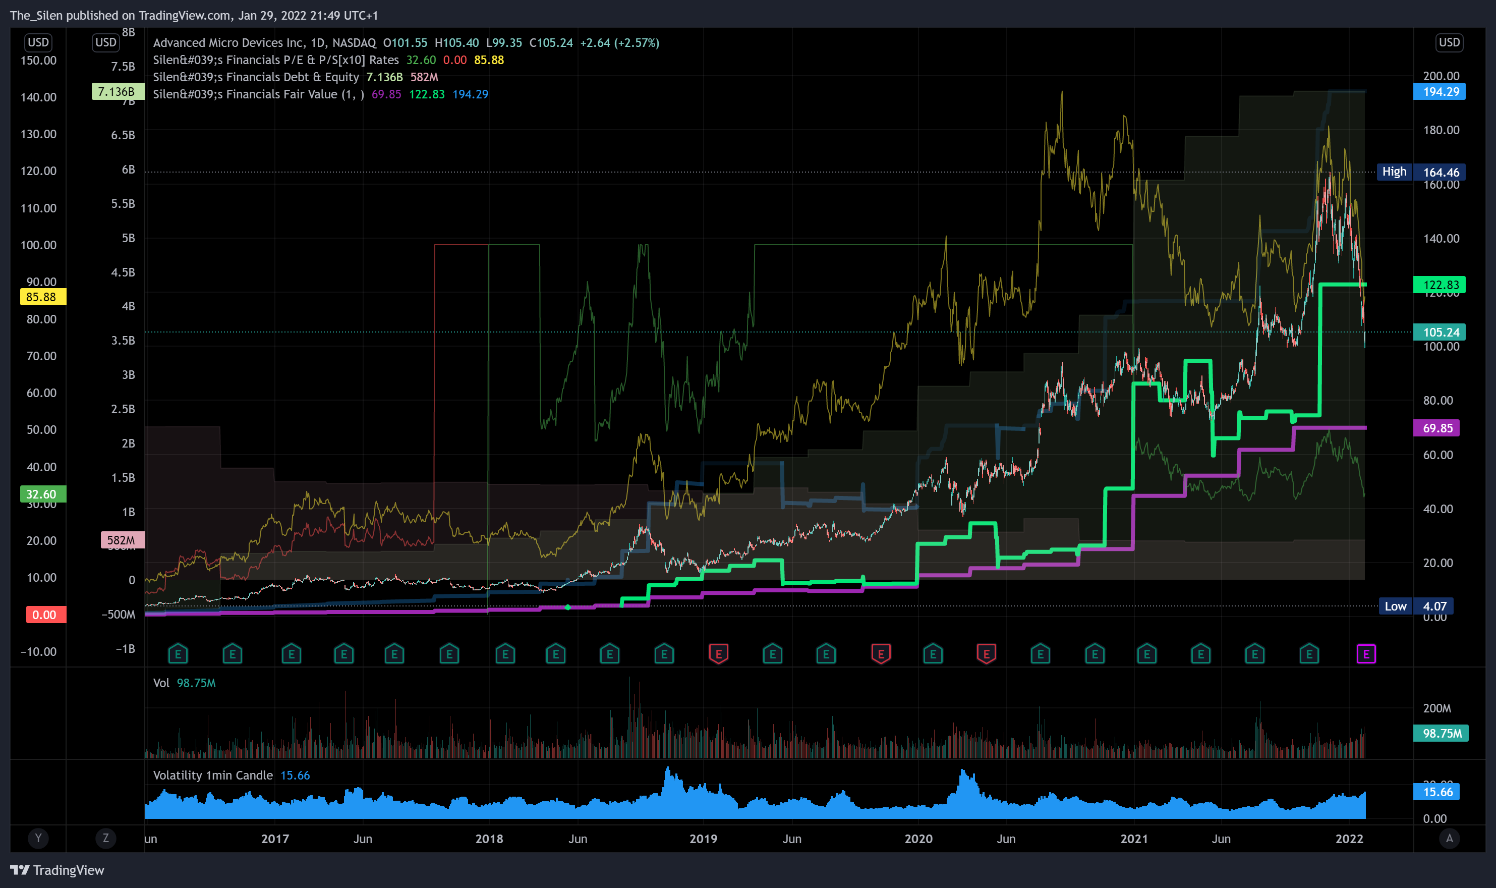The width and height of the screenshot is (1496, 888).
Task: Click the 7.136B debt scale label
Action: coord(118,91)
